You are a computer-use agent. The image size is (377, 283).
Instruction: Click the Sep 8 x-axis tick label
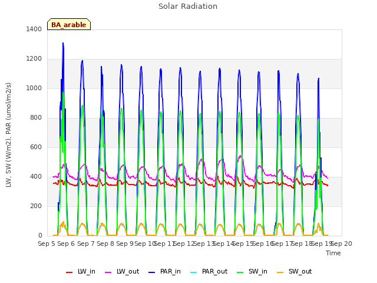(105, 244)
